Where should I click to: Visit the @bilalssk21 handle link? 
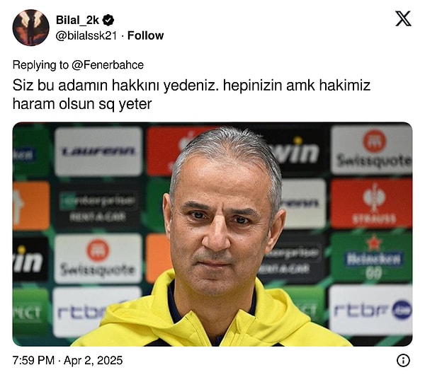tap(86, 35)
